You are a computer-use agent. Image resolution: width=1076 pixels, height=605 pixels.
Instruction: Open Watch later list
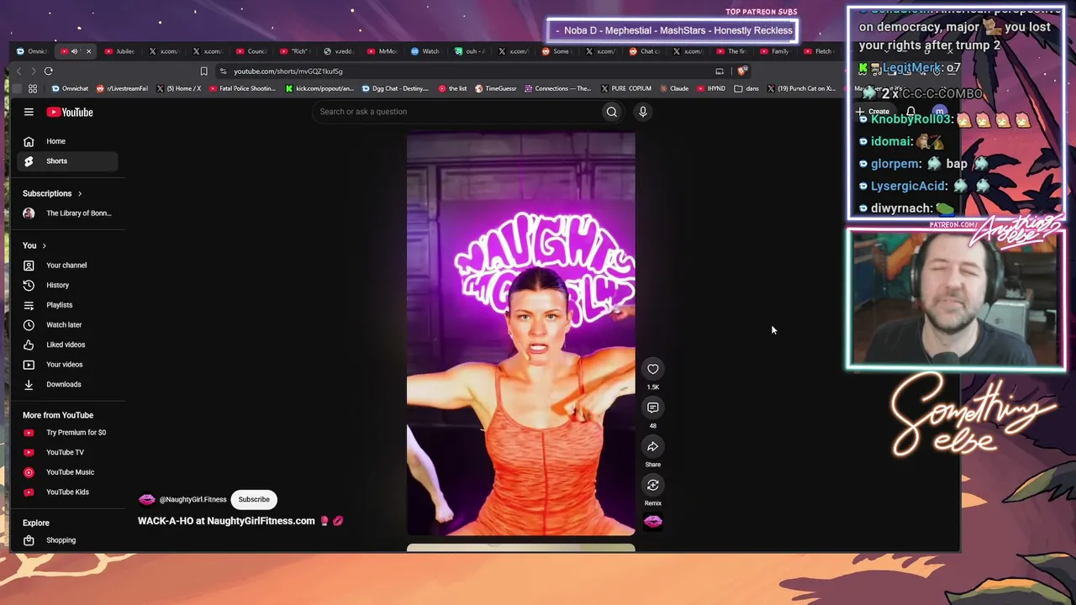point(67,325)
